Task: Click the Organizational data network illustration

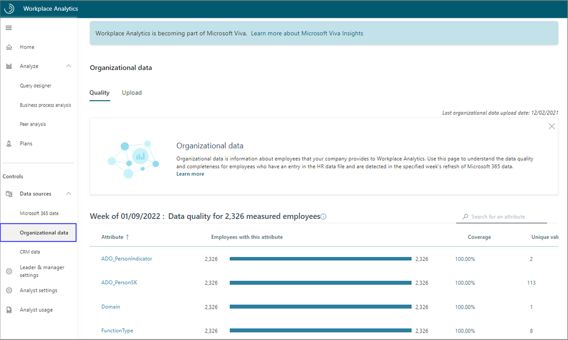Action: pos(133,159)
